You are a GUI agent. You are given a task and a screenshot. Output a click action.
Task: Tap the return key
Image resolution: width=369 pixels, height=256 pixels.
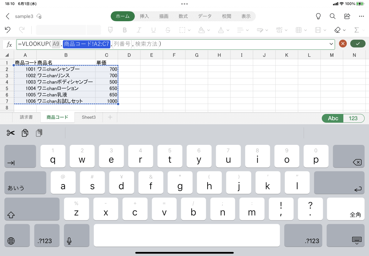click(339, 183)
